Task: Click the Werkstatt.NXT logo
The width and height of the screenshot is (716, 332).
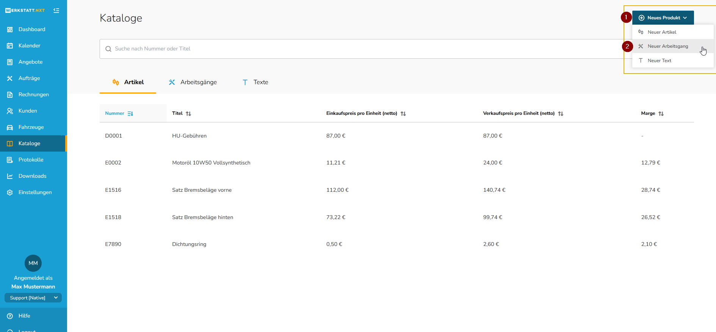Action: [25, 11]
